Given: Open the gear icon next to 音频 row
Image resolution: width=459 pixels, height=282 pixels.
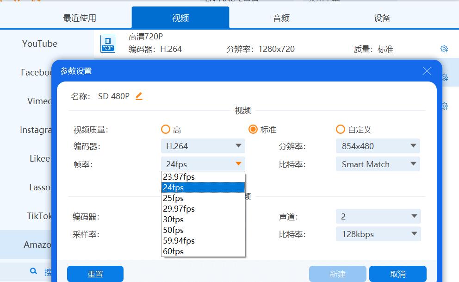Looking at the screenshot, I should (x=444, y=77).
